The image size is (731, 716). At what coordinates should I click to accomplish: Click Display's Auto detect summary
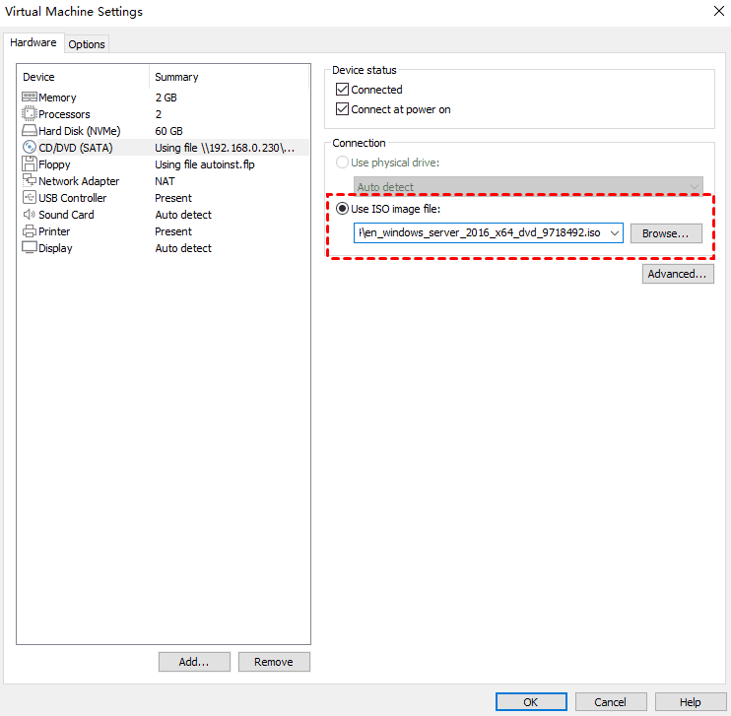183,248
